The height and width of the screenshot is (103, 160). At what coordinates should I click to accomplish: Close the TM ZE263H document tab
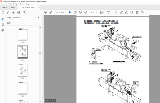(x=38, y=7)
